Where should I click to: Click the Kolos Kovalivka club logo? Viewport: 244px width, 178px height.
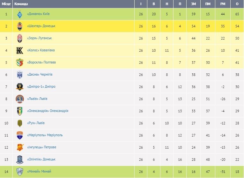pyautogui.click(x=20, y=50)
